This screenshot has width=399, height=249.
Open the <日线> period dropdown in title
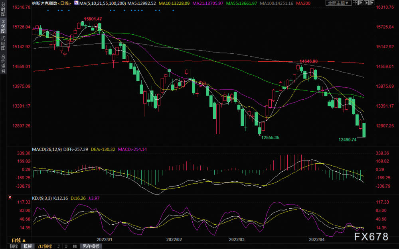[x=64, y=3]
